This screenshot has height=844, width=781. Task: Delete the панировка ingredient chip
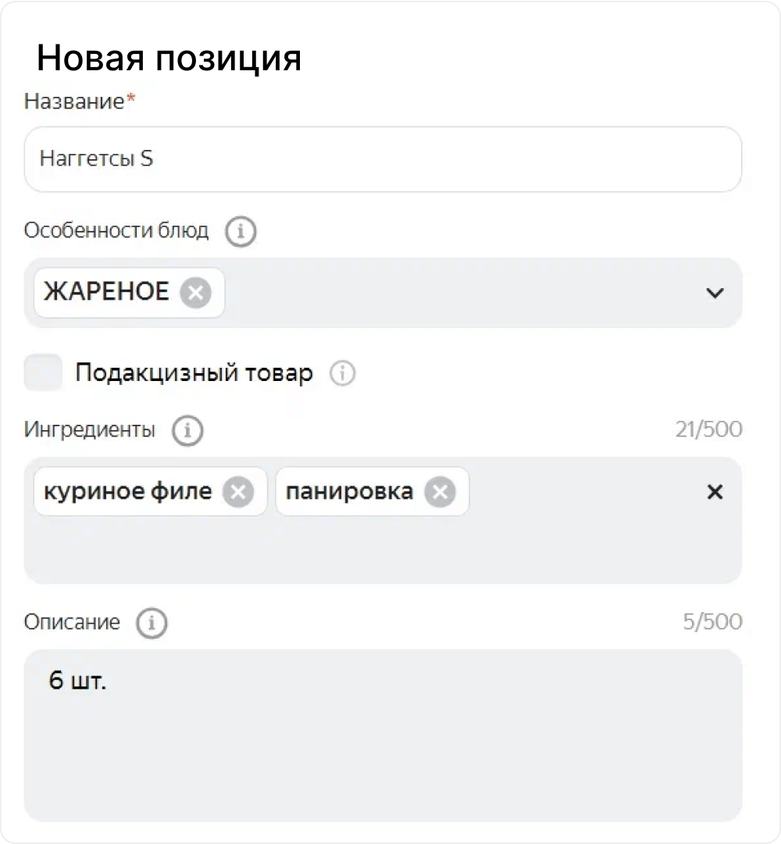pos(440,491)
